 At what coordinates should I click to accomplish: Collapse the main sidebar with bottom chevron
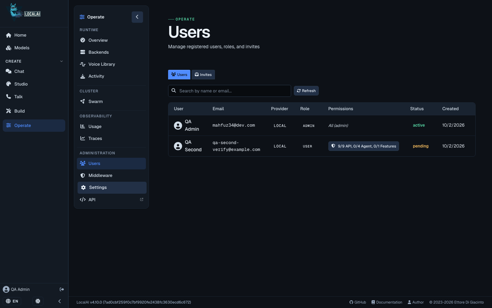[x=59, y=301]
